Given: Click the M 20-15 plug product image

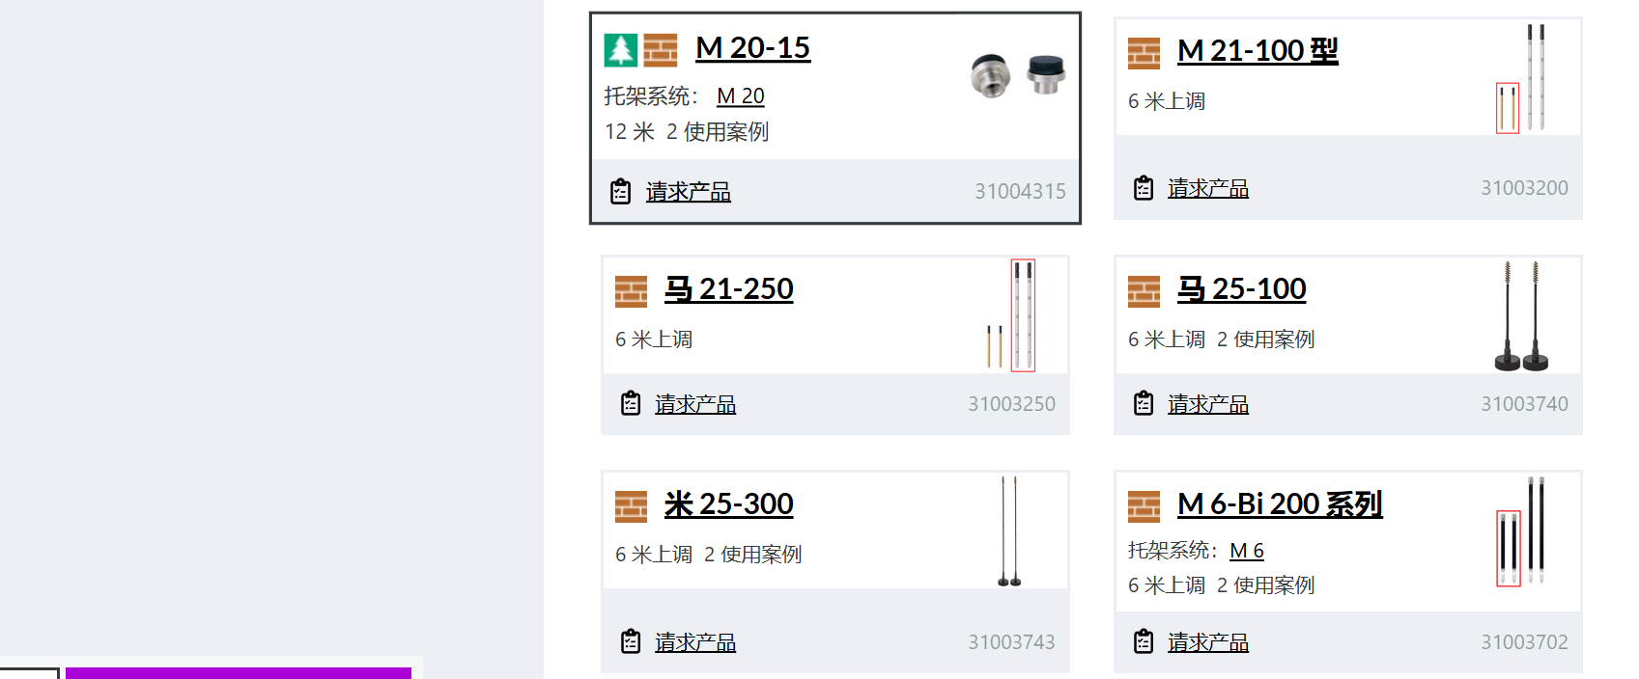Looking at the screenshot, I should 1017,75.
